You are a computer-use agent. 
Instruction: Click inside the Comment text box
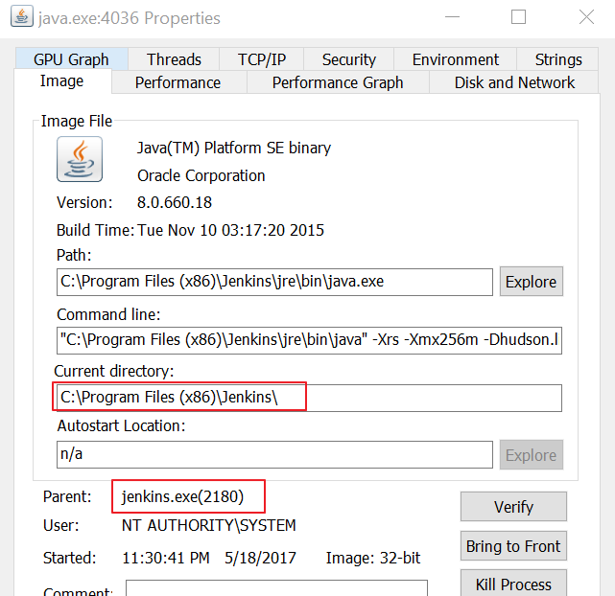coord(276,588)
